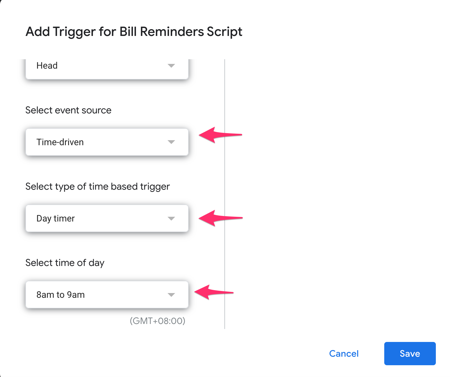The height and width of the screenshot is (377, 450).
Task: Dismiss the trigger dialog with Cancel
Action: (x=344, y=353)
